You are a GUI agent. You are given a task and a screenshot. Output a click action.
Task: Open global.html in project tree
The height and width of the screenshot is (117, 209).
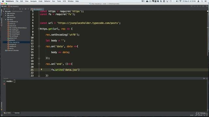tap(12, 38)
